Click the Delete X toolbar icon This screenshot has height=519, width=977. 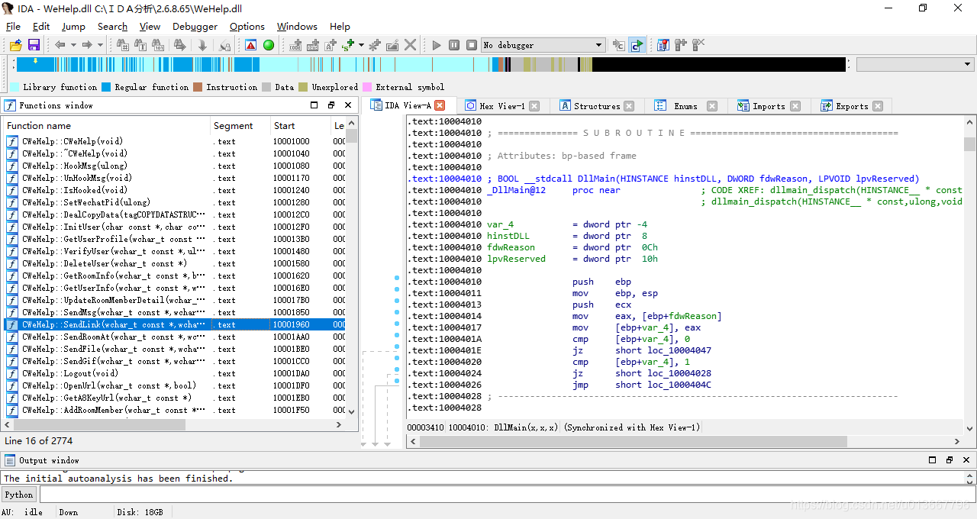coord(411,45)
